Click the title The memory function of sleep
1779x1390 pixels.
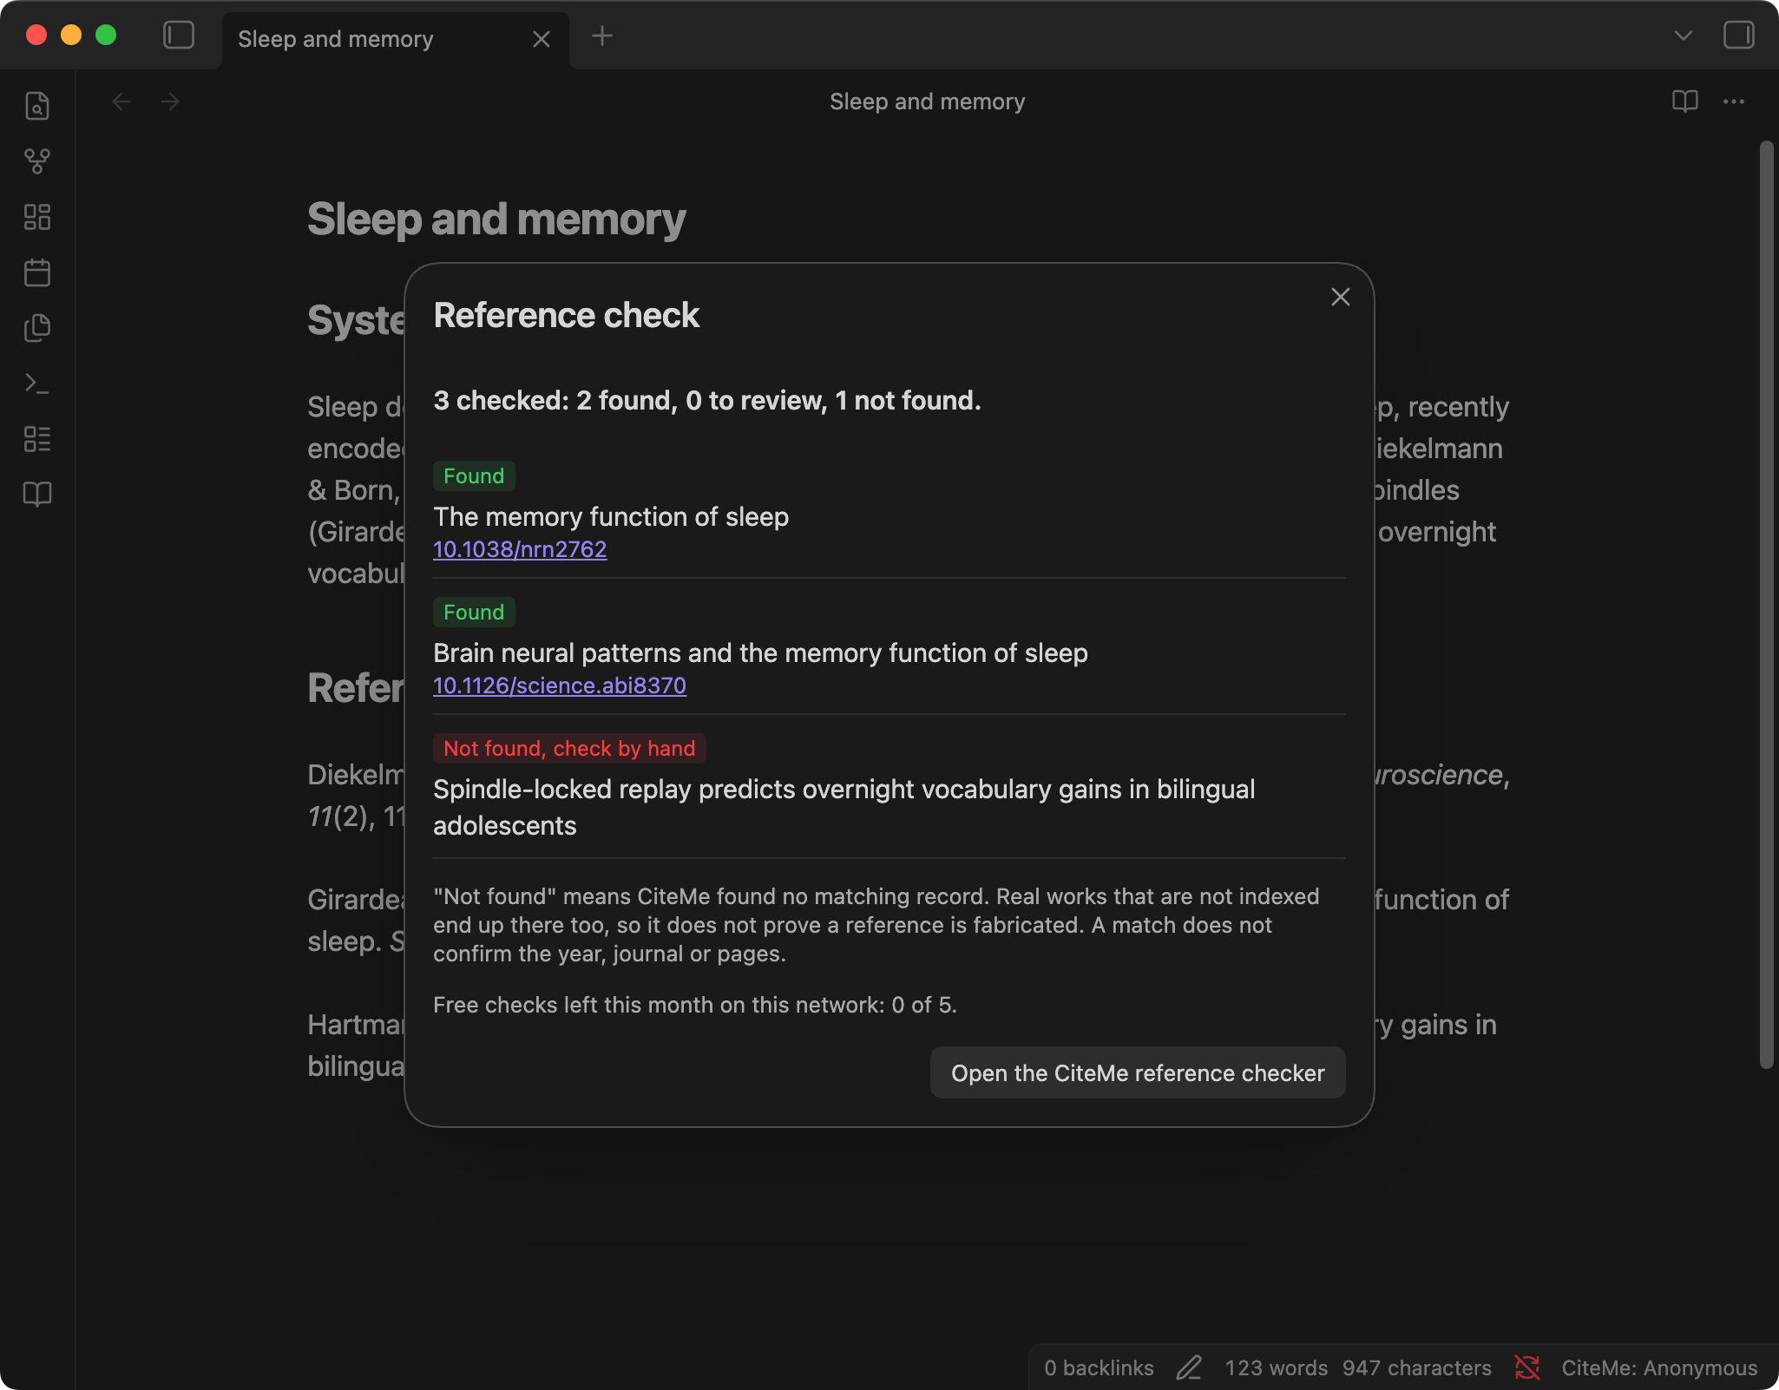point(611,517)
